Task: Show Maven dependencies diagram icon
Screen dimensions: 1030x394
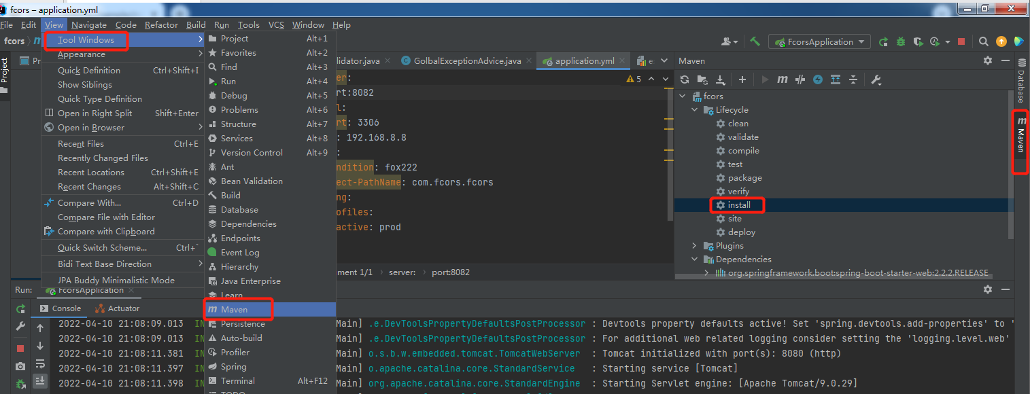Action: click(836, 79)
